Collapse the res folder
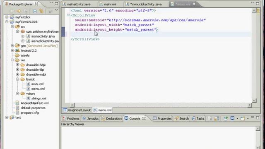265x149 pixels. click(12, 60)
